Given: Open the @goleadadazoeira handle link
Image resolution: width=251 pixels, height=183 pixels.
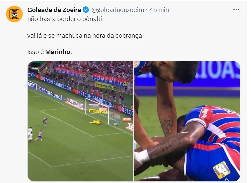Looking at the screenshot, I should tap(118, 10).
